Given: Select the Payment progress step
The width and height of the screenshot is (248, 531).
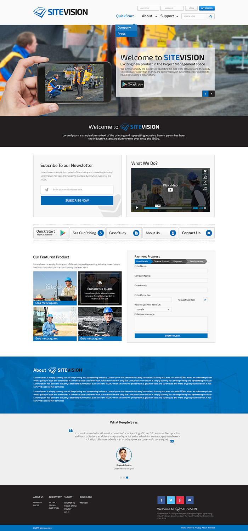Looking at the screenshot, I should coord(178,261).
